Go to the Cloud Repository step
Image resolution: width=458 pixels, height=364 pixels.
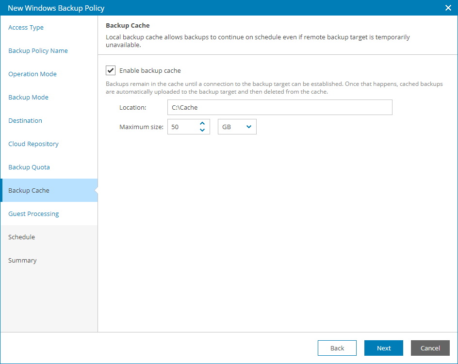click(x=33, y=144)
